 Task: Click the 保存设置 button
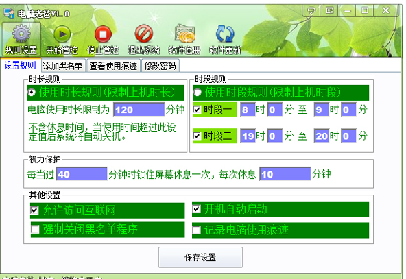200,257
